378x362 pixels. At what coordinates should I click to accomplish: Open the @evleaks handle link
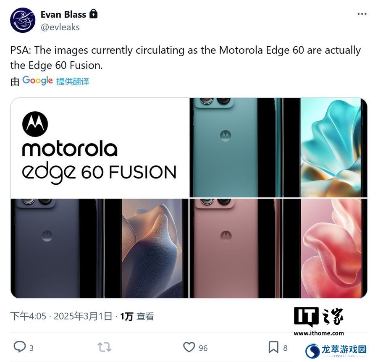60,27
